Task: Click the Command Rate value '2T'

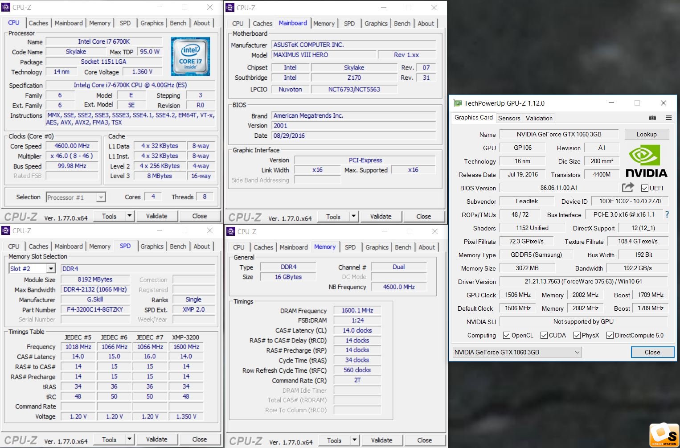Action: (x=357, y=380)
